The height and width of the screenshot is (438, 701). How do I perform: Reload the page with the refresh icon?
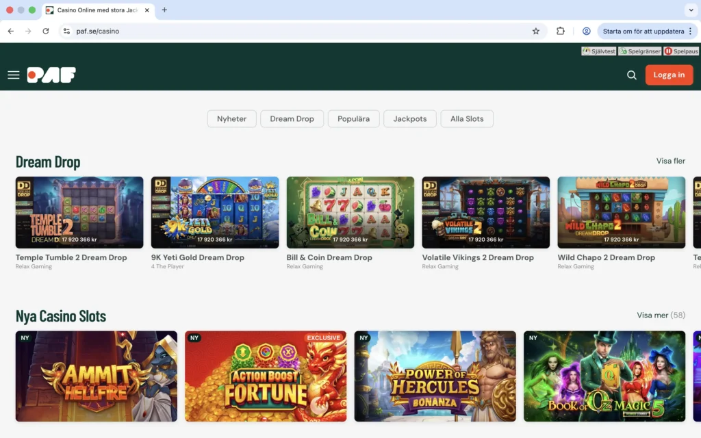pos(45,31)
